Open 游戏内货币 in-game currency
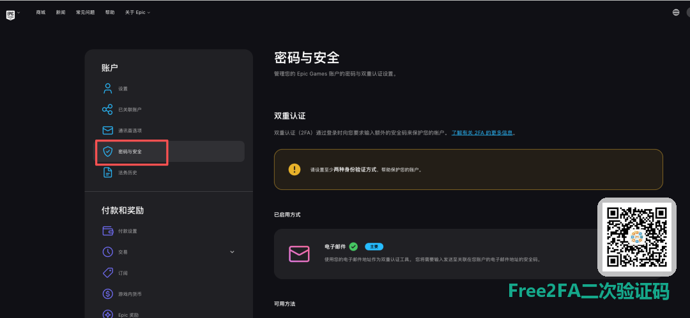 point(130,294)
